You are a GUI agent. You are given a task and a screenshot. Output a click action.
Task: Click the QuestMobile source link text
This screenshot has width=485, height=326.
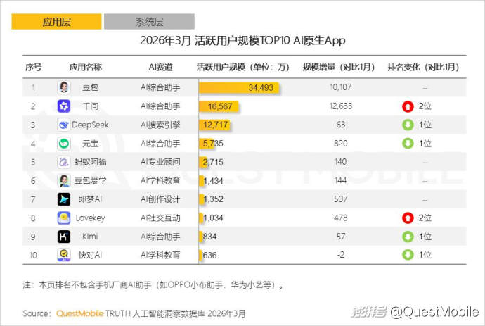[x=79, y=313]
